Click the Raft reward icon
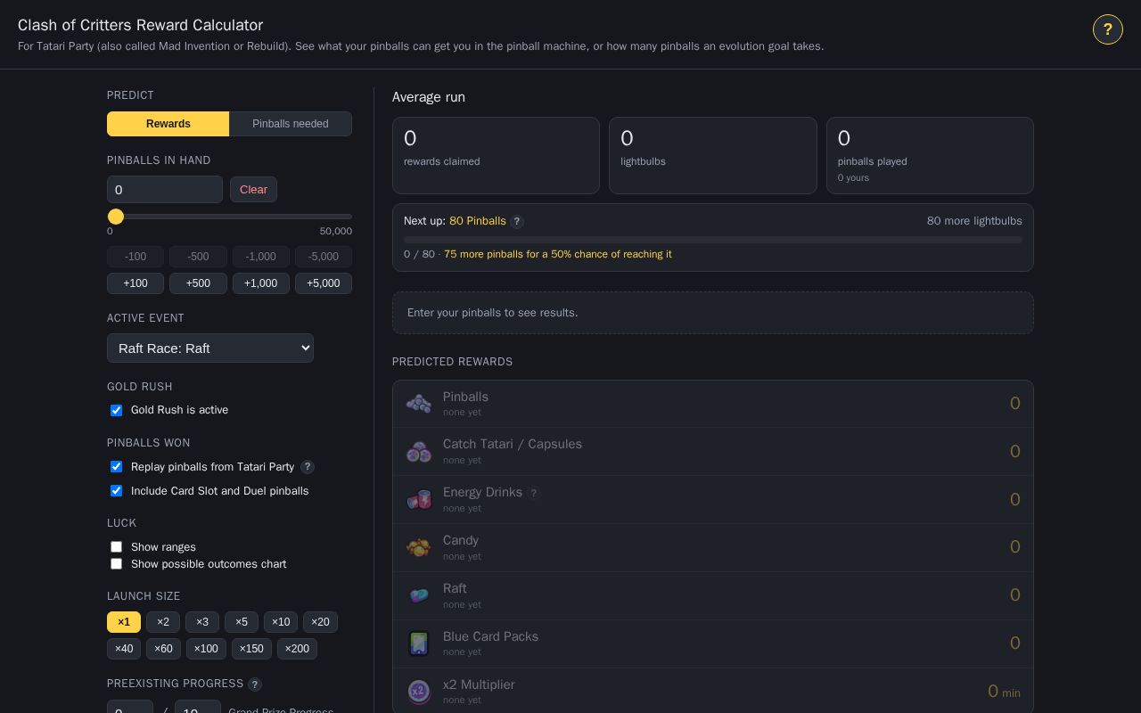The width and height of the screenshot is (1141, 713). point(419,595)
